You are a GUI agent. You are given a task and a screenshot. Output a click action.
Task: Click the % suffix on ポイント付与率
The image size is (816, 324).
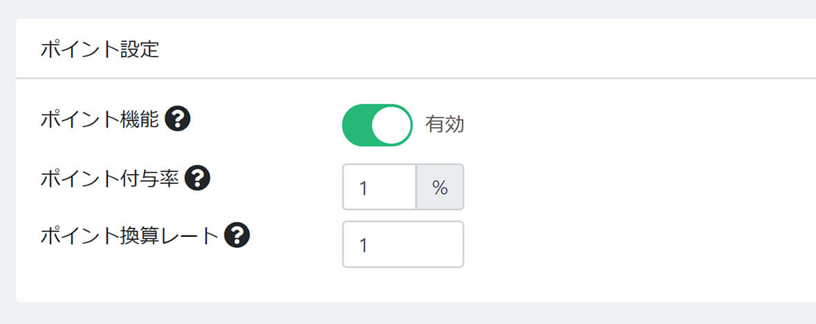click(440, 187)
